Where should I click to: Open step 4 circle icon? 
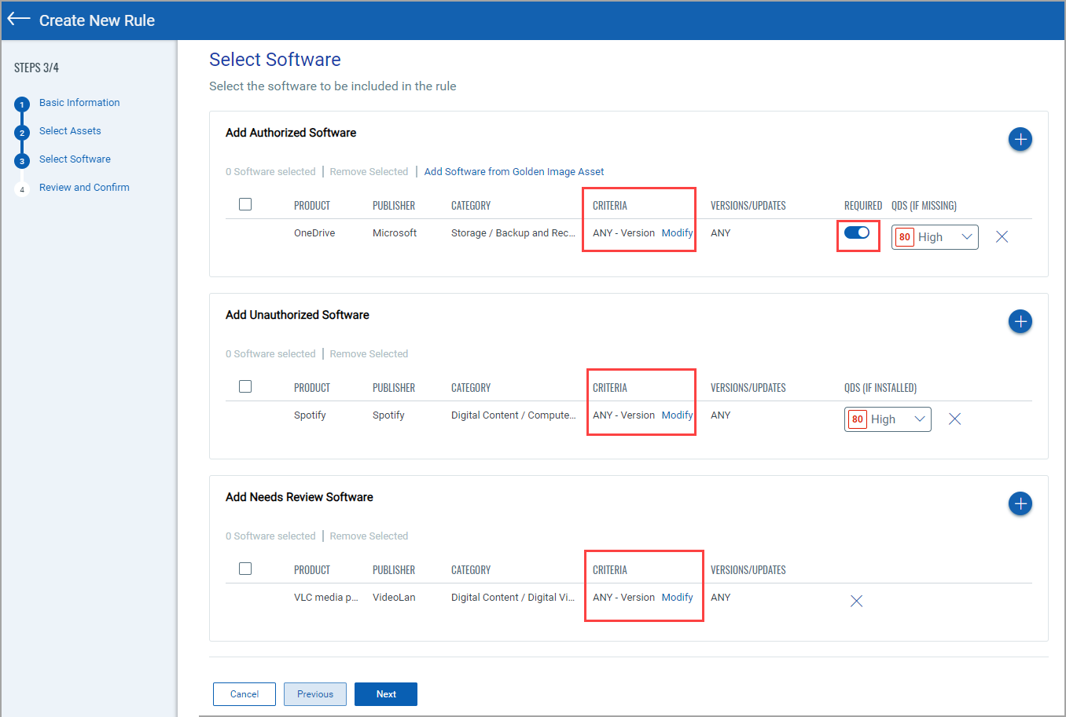(22, 189)
